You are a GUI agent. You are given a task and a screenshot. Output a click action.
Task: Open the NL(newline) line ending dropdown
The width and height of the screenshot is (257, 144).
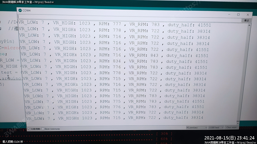(196, 127)
